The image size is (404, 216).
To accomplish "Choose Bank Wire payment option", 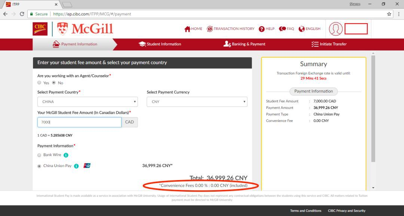I will pyautogui.click(x=39, y=155).
